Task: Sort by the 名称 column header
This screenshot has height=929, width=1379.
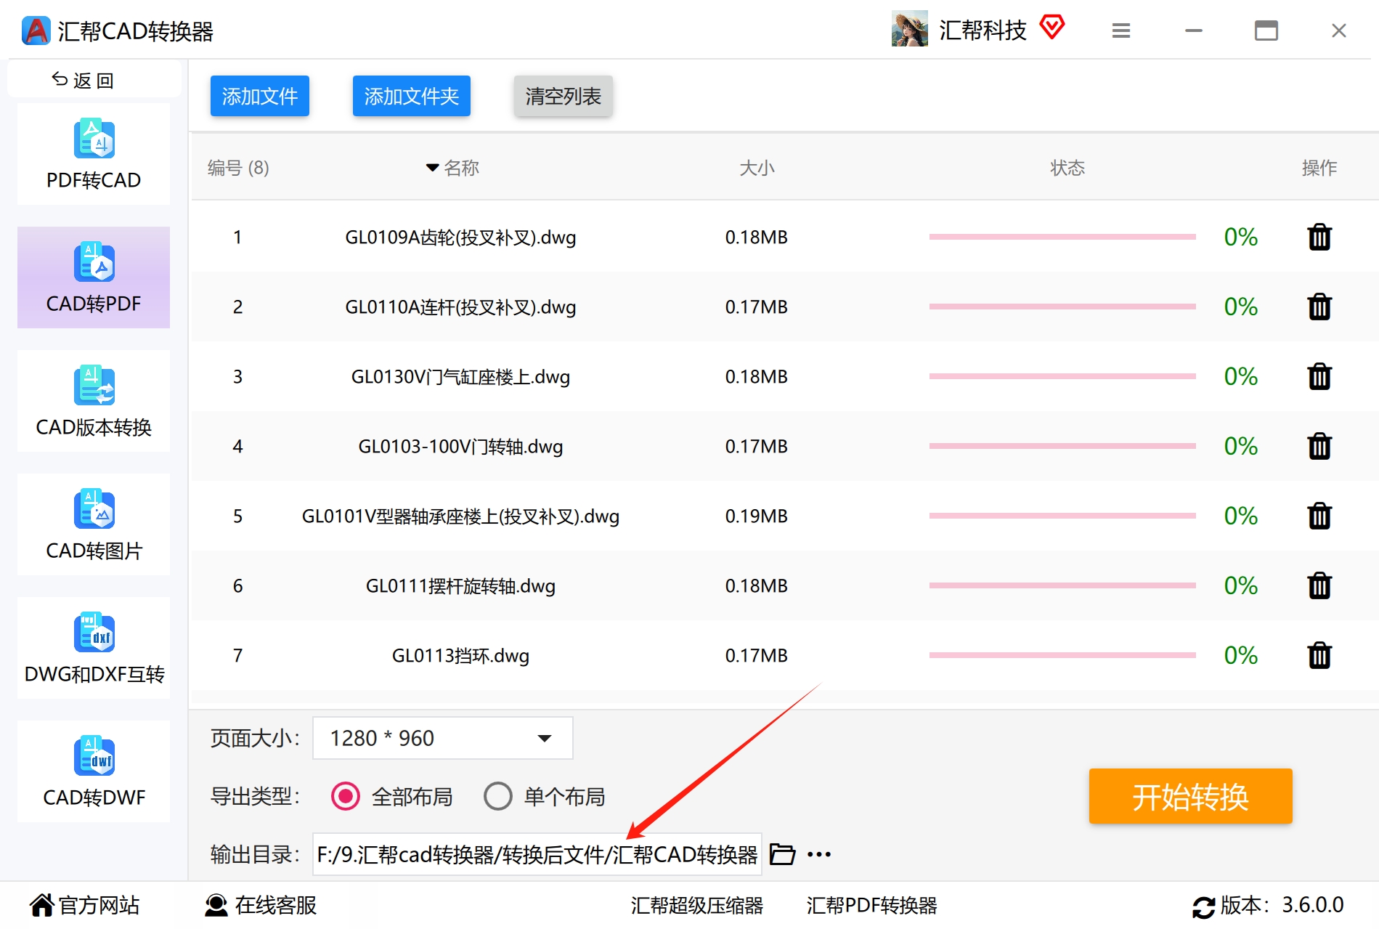Action: click(452, 168)
